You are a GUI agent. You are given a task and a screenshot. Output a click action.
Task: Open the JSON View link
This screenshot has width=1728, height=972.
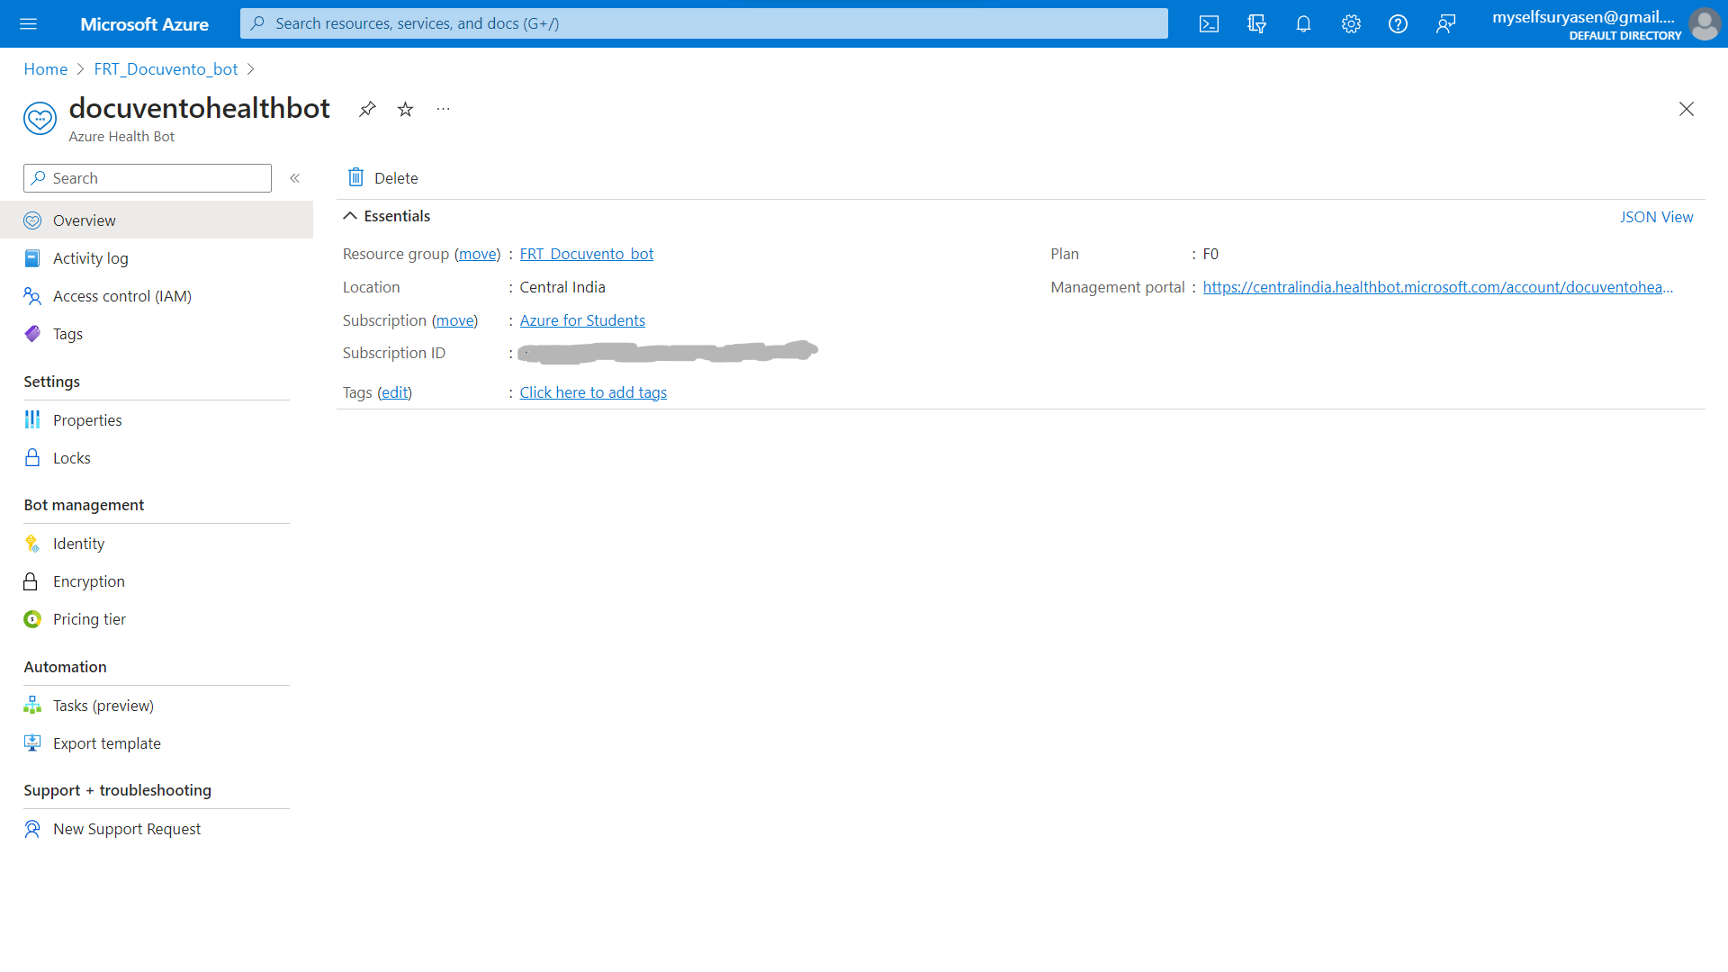1656,217
